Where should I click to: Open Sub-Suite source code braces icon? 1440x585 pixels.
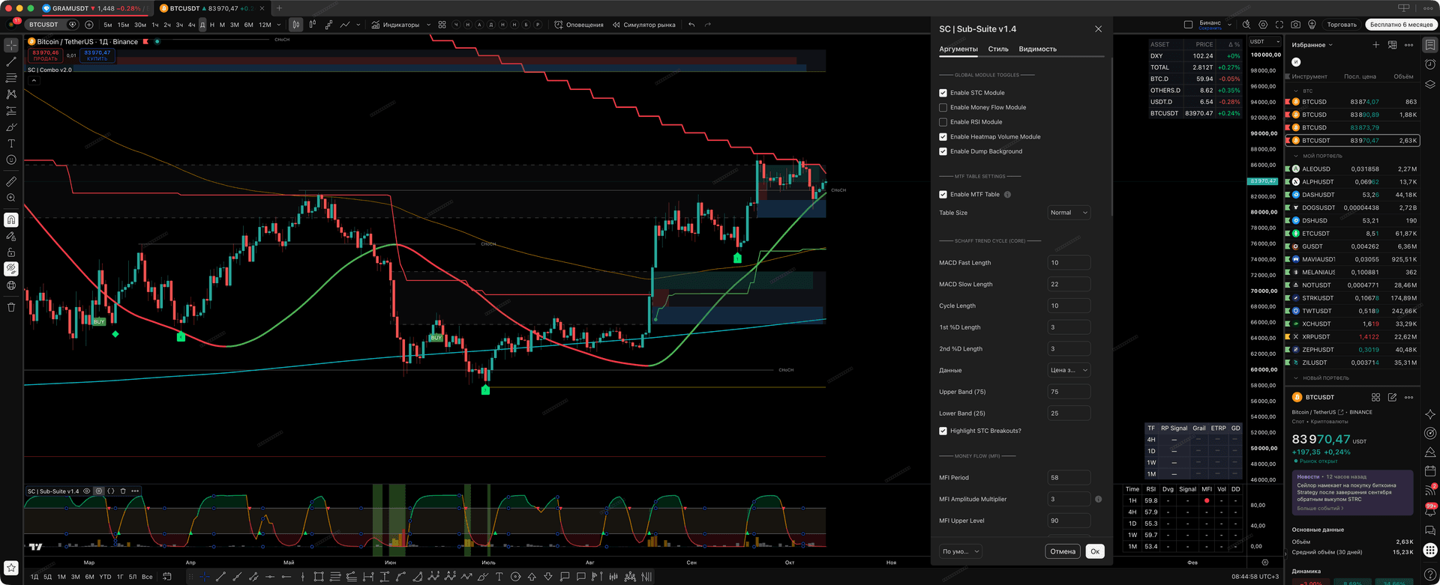tap(111, 491)
